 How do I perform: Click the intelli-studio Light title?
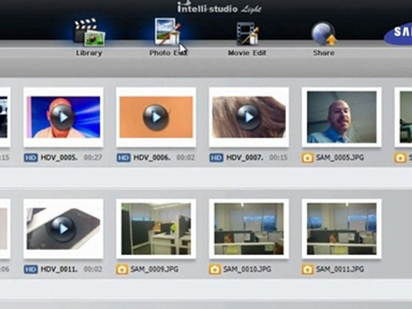[x=219, y=7]
